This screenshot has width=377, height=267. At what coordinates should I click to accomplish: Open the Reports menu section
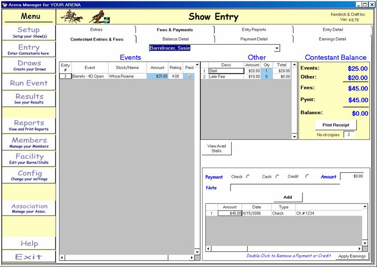[29, 125]
